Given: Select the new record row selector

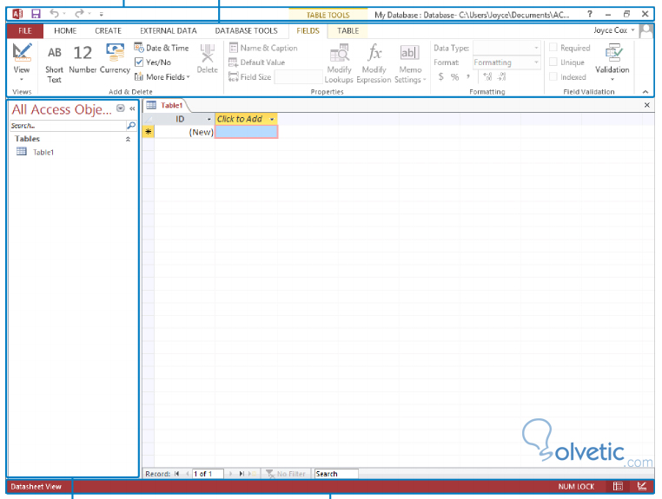Looking at the screenshot, I should tap(149, 132).
